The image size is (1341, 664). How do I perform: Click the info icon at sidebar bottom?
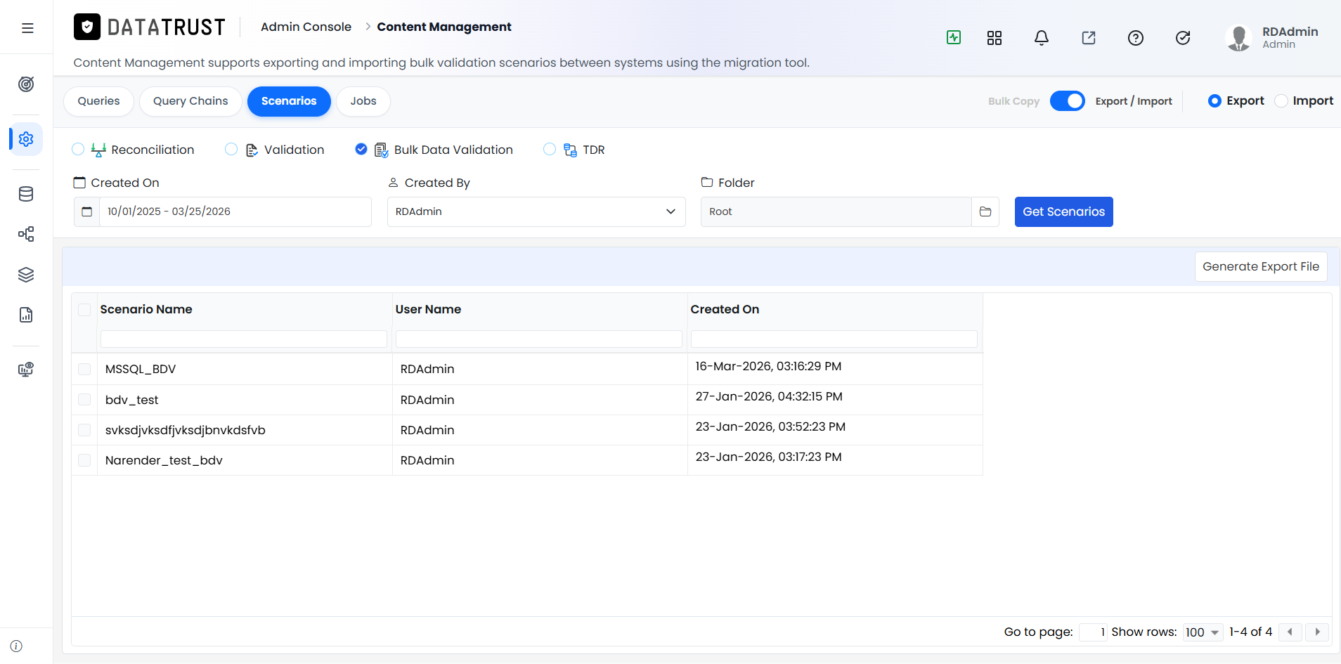click(16, 646)
